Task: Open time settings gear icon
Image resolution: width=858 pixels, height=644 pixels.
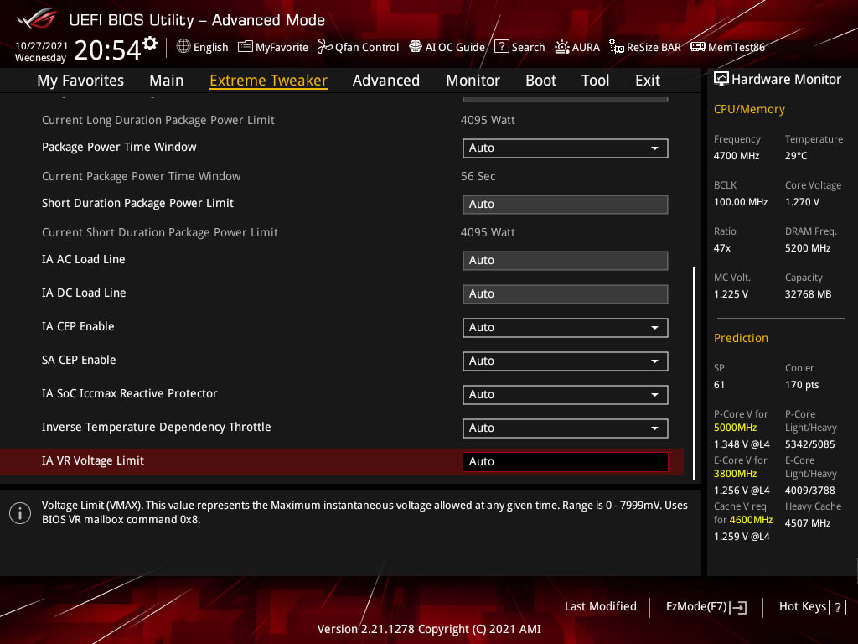Action: pyautogui.click(x=150, y=44)
